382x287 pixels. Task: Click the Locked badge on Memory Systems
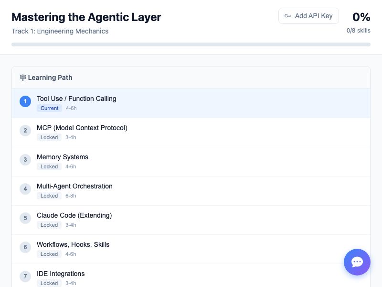click(49, 166)
